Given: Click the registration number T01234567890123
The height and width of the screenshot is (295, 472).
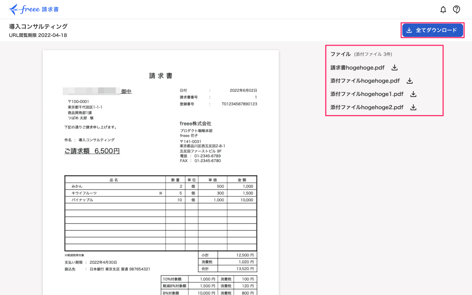Looking at the screenshot, I should (239, 104).
